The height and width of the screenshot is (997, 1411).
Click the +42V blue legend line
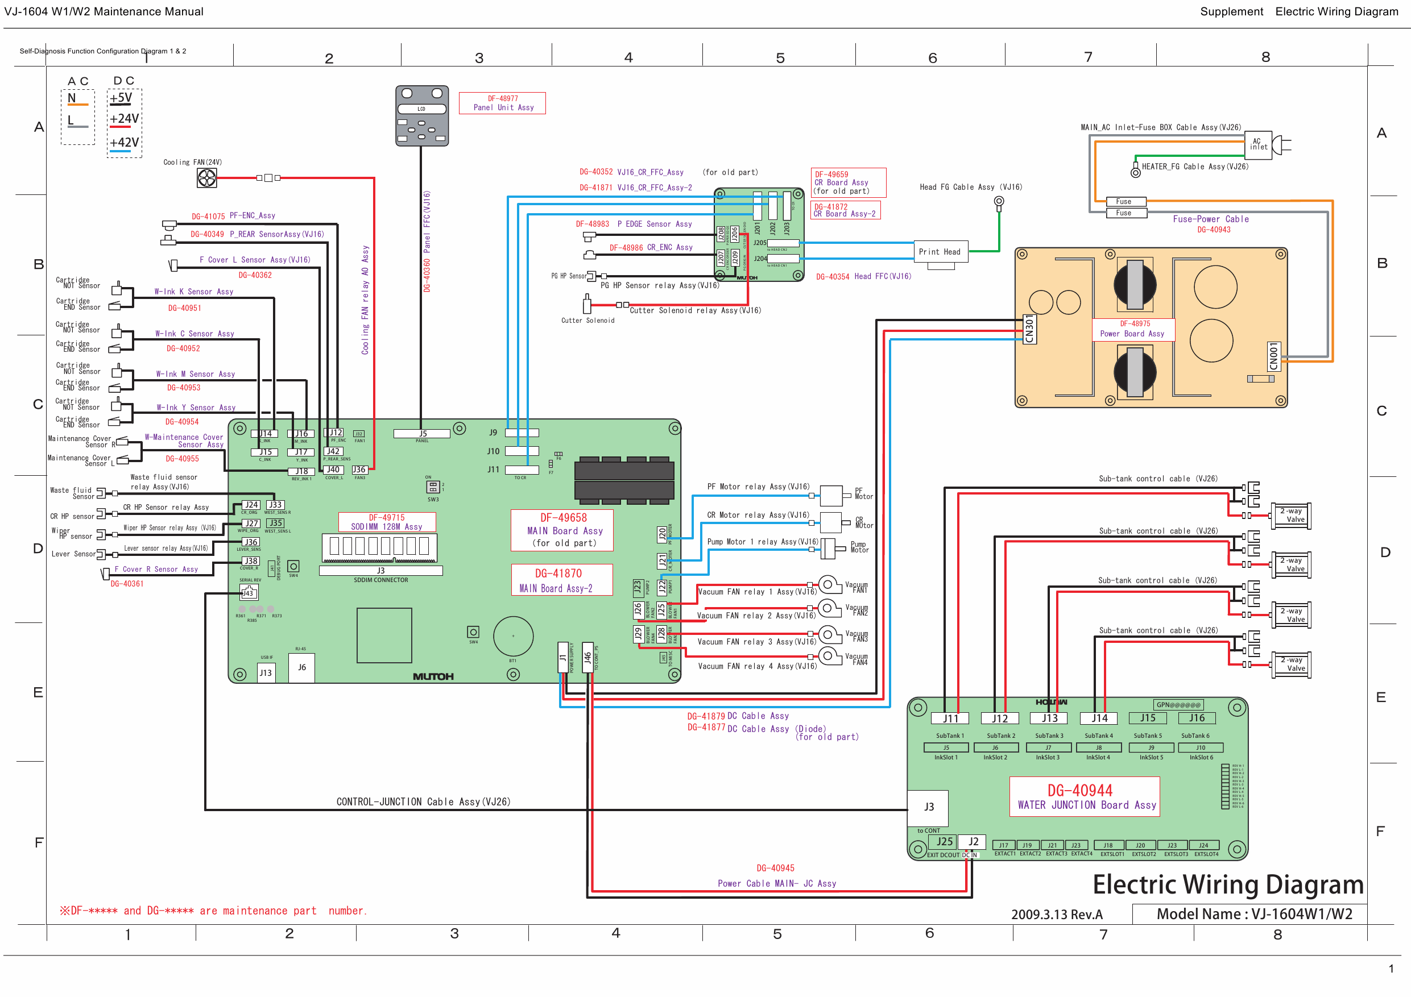click(x=120, y=151)
